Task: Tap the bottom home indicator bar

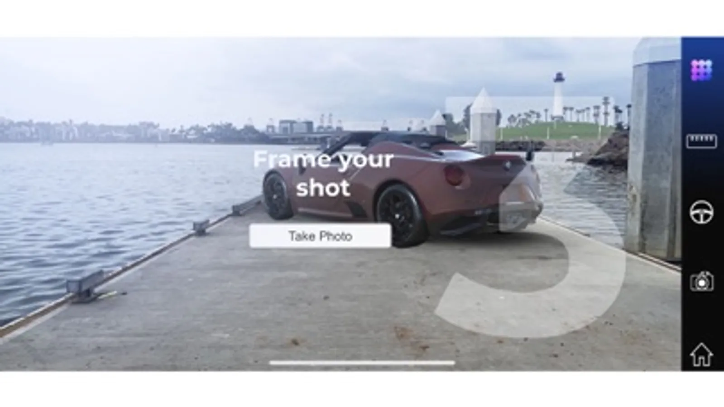Action: pos(362,363)
